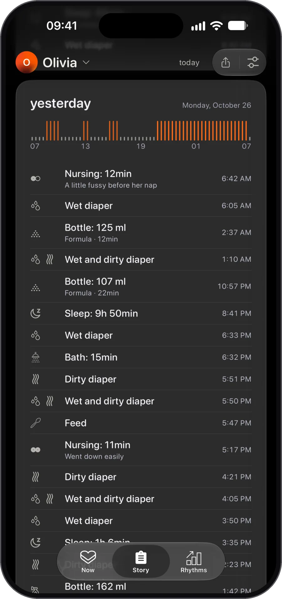Open the Nursing: 12min entry
The width and height of the screenshot is (282, 599).
click(141, 179)
